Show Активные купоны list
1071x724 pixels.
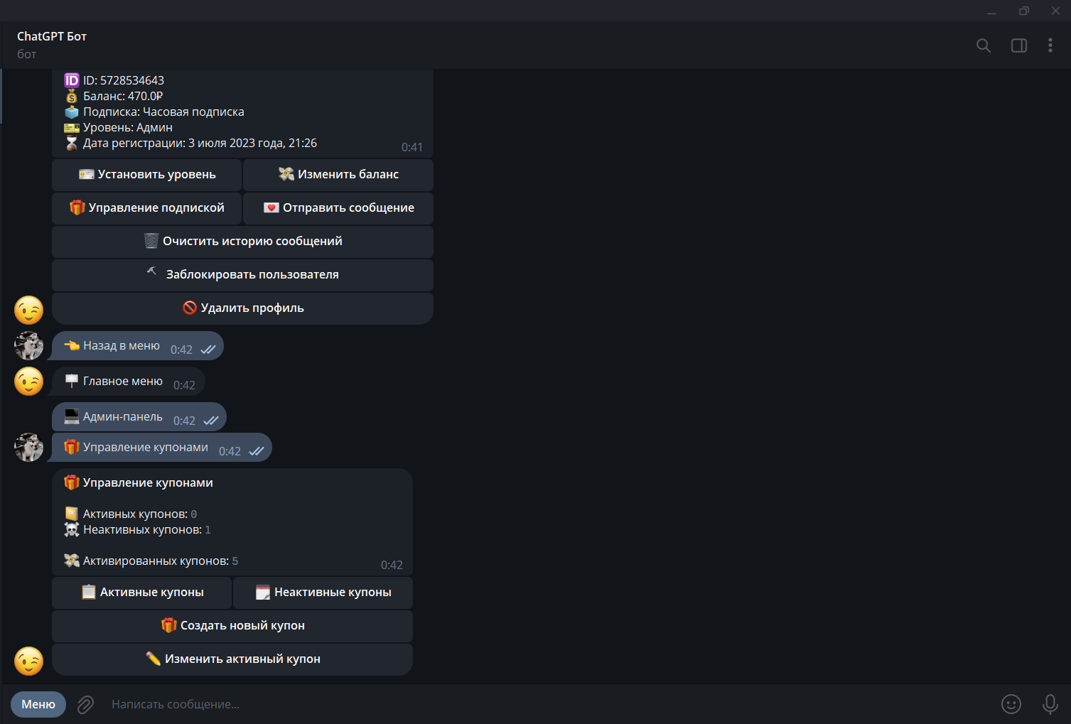click(142, 592)
